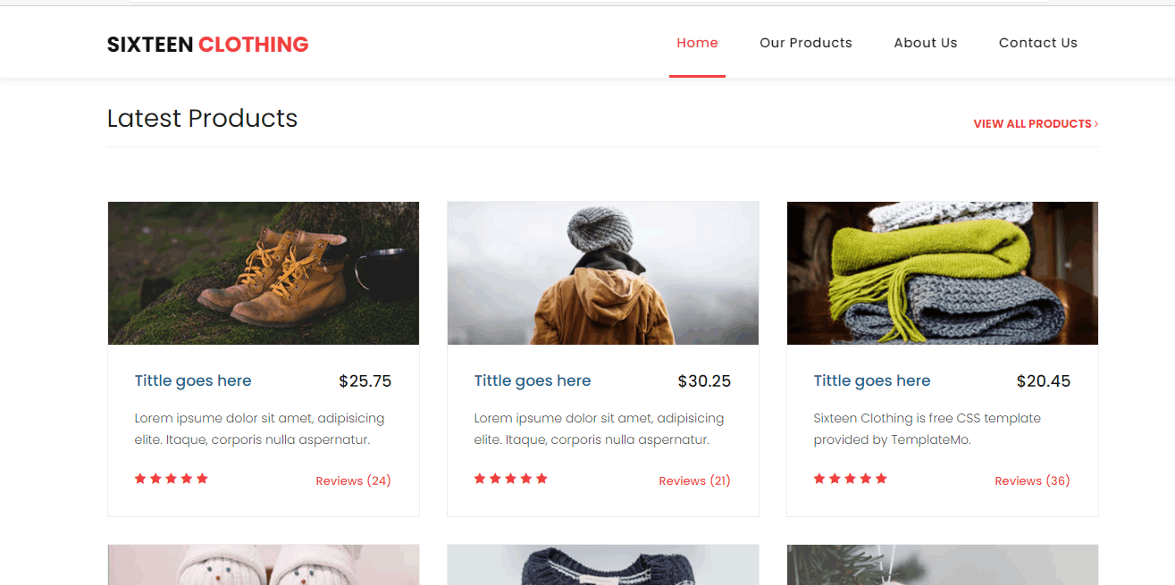Image resolution: width=1175 pixels, height=585 pixels.
Task: Open the hooded jacket product image
Action: (603, 273)
